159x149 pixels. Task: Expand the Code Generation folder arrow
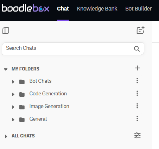pyautogui.click(x=13, y=94)
